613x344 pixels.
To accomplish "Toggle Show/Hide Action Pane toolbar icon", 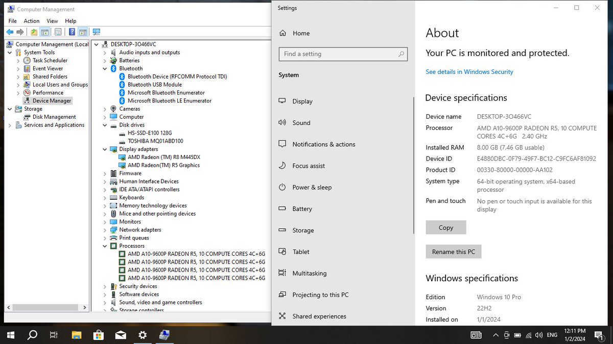I will [83, 32].
